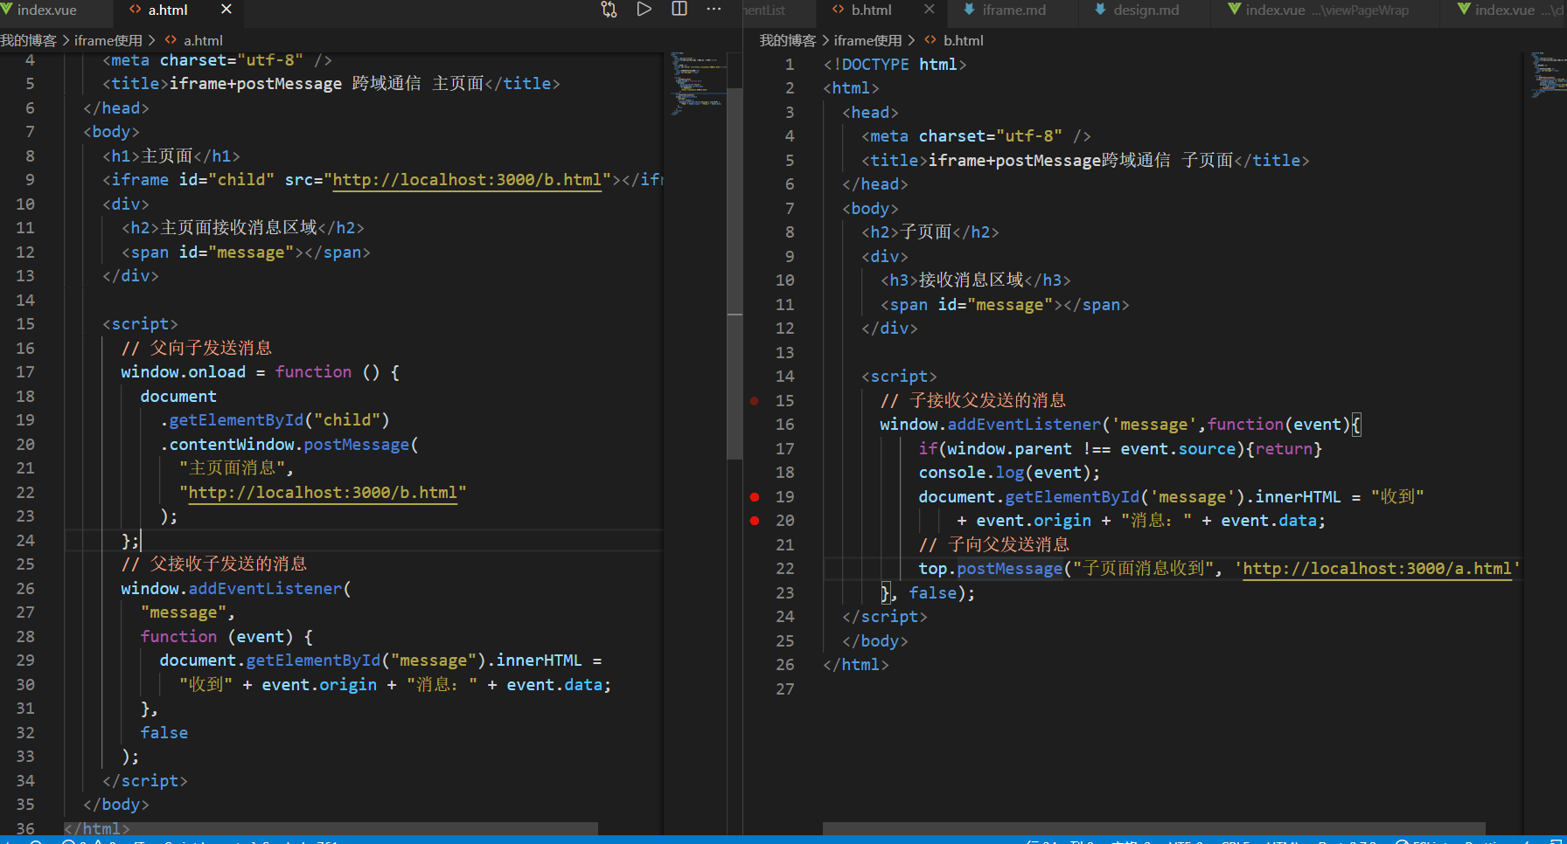Click the comment '父接收子发送的消息' in a.html

(228, 564)
